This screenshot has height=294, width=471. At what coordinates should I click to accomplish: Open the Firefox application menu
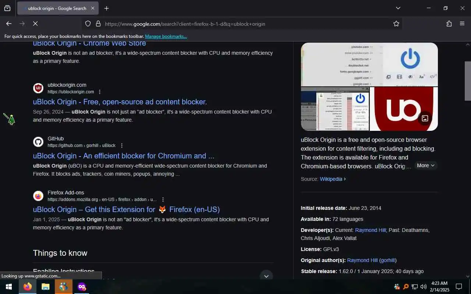pos(462,24)
